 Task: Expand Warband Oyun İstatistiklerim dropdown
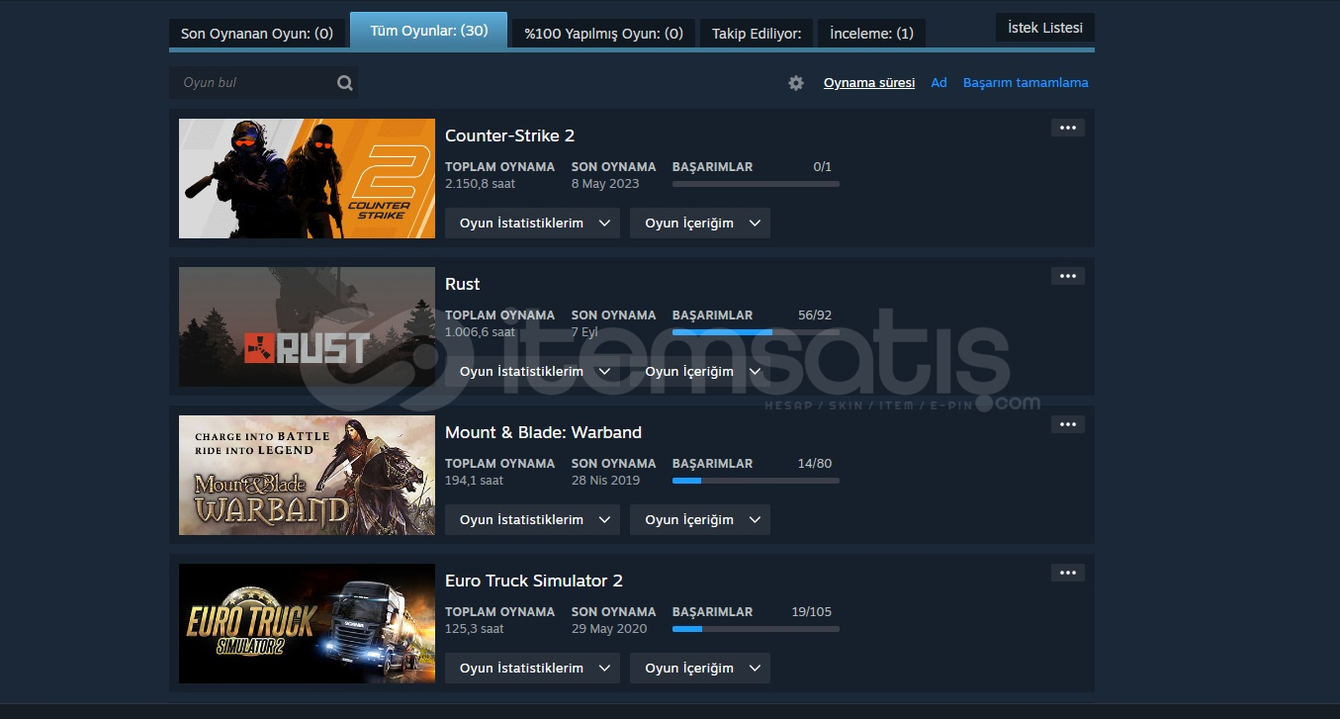pyautogui.click(x=532, y=520)
